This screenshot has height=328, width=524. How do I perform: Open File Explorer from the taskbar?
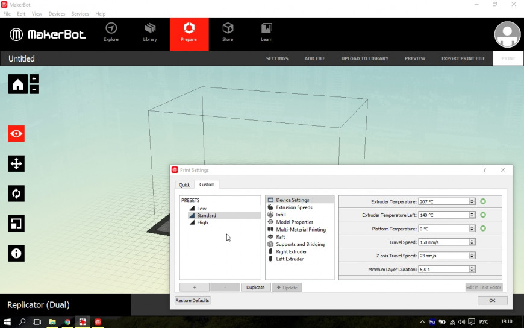(52, 322)
